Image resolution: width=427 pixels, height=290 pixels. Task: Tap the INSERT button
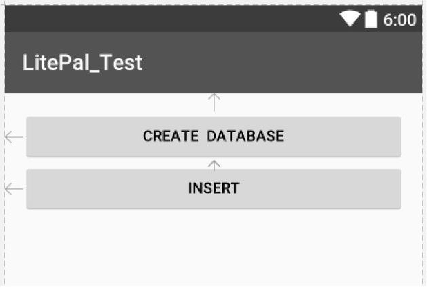213,188
